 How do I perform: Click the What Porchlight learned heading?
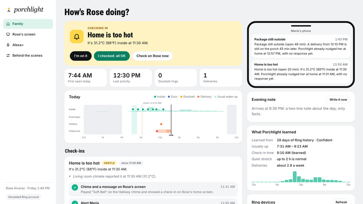point(274,132)
